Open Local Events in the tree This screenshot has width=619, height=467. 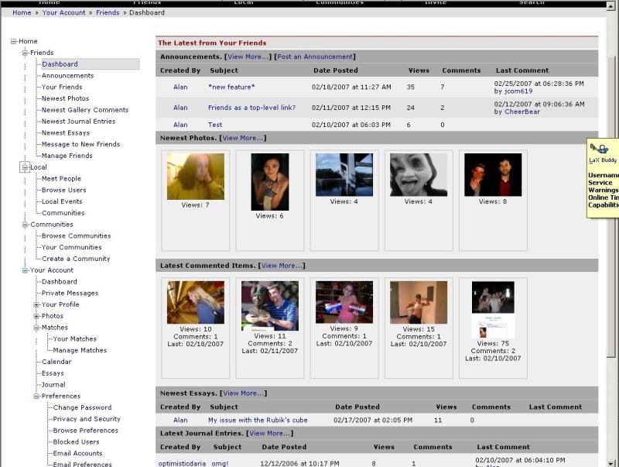point(62,201)
